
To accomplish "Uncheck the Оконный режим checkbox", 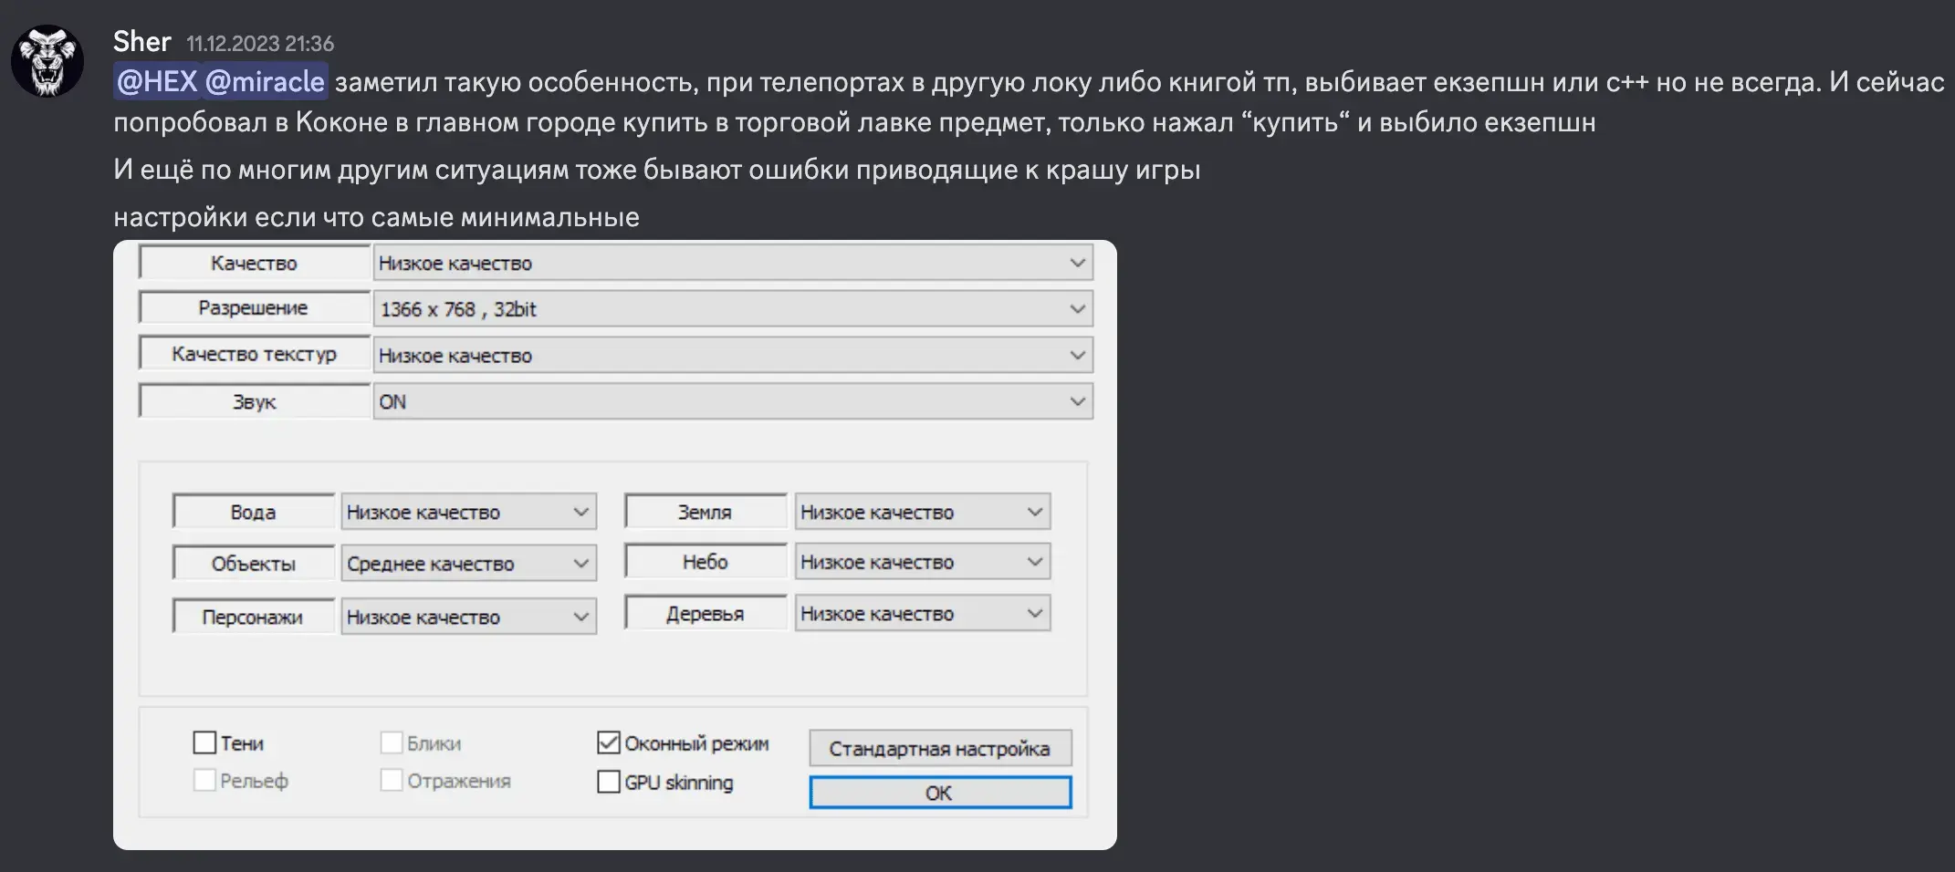I will tap(609, 742).
